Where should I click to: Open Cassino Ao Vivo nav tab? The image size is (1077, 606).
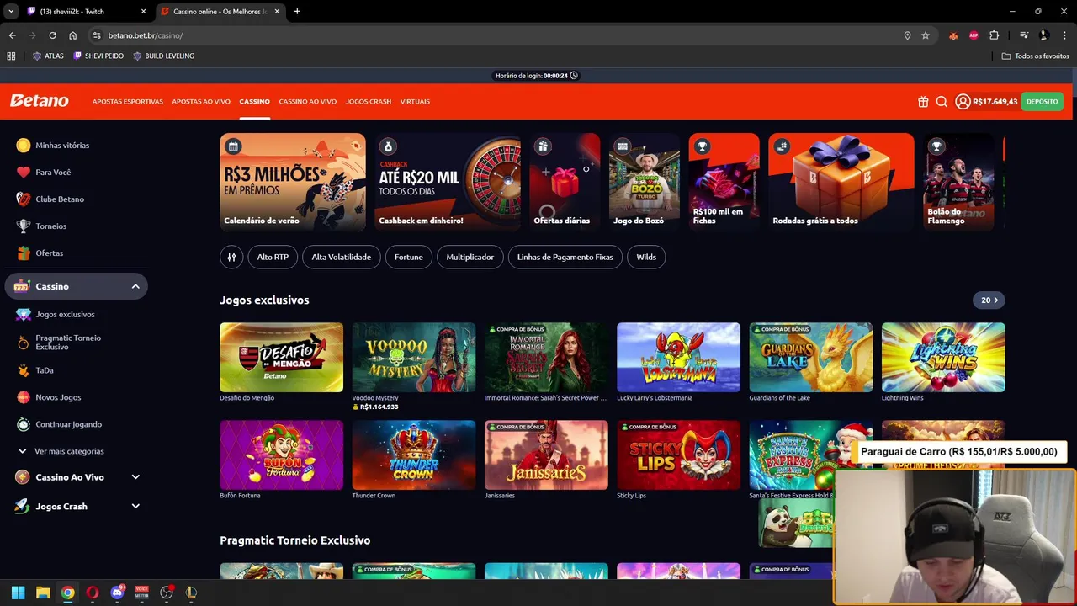click(x=308, y=102)
